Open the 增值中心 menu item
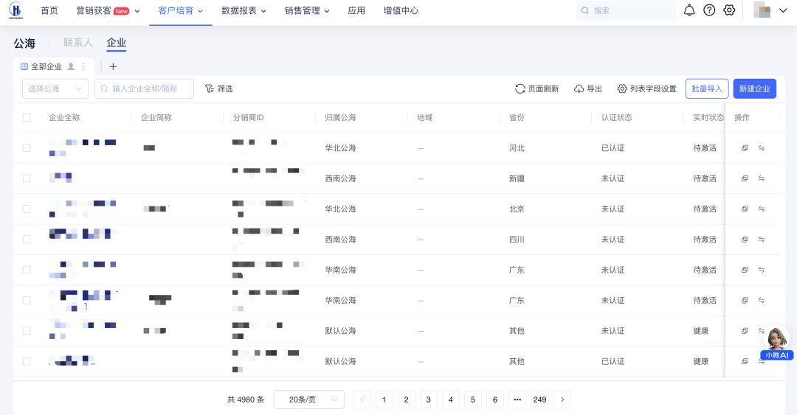Viewport: 797px width, 415px height. point(401,11)
